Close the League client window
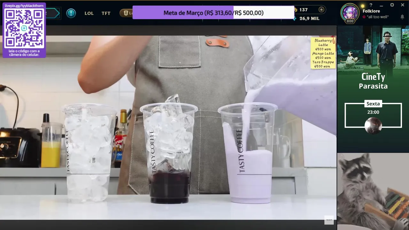Screen dimensions: 409x230 click(403, 5)
